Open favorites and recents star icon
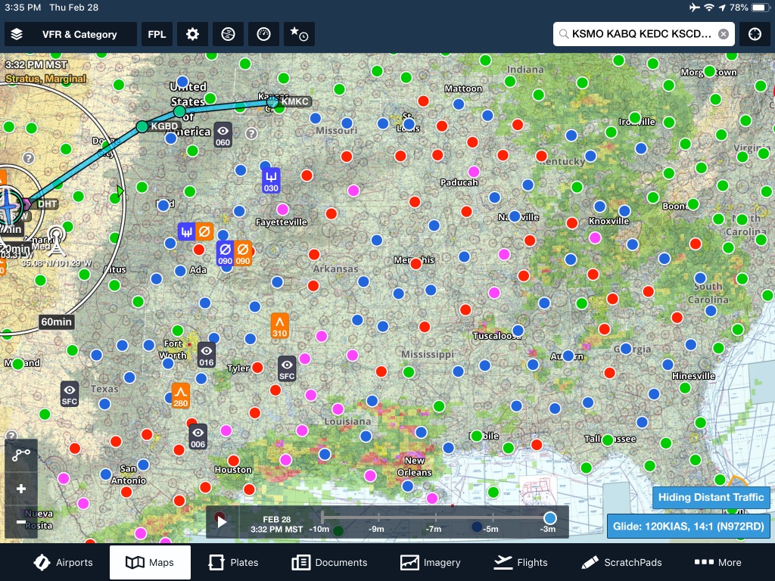 [299, 34]
